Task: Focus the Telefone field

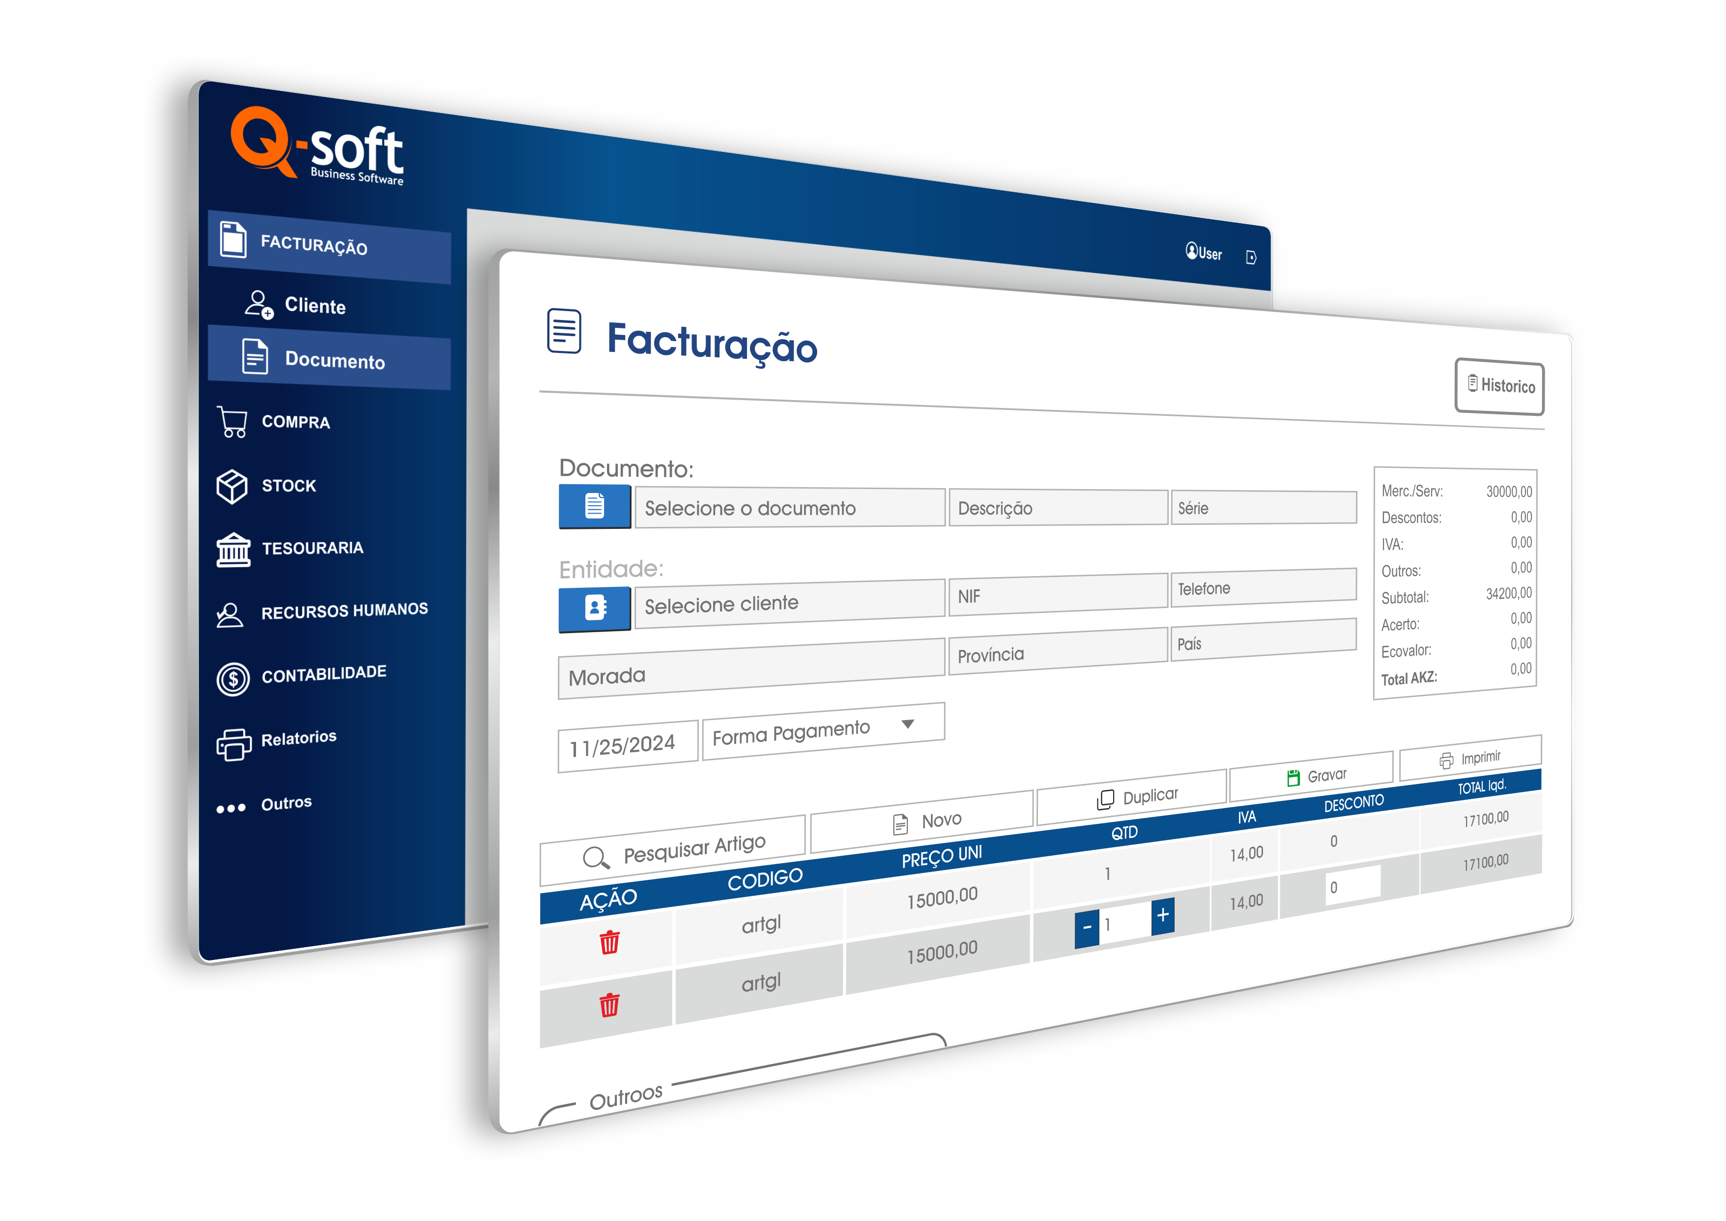Action: [1264, 587]
